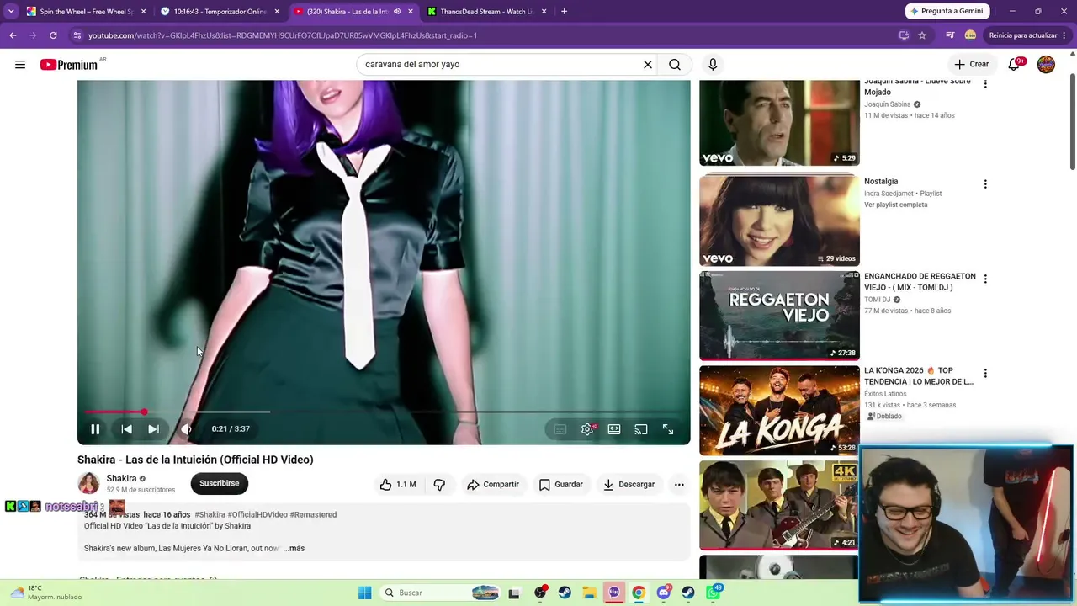
Task: Save the video with Guardar
Action: point(560,484)
